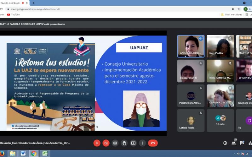Viewport: 252px width, 157px height.
Task: Open the meeting chat panel
Action: pos(242,143)
